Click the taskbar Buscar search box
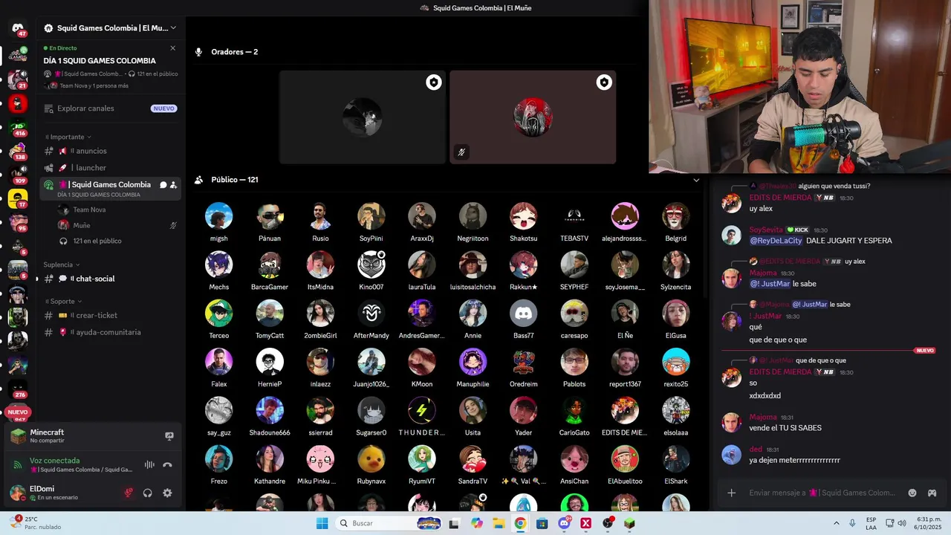Screen dimensions: 951x535 [x=389, y=523]
